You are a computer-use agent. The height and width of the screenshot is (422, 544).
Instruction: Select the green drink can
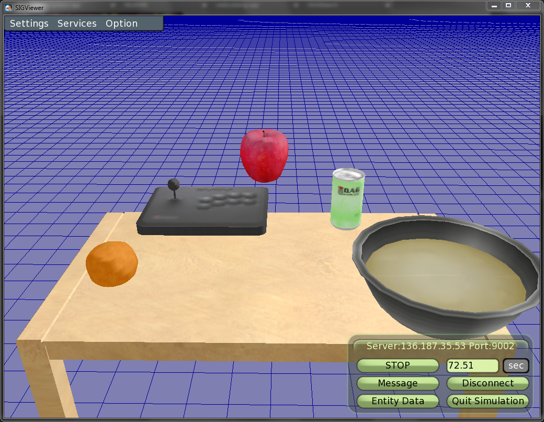tap(347, 200)
